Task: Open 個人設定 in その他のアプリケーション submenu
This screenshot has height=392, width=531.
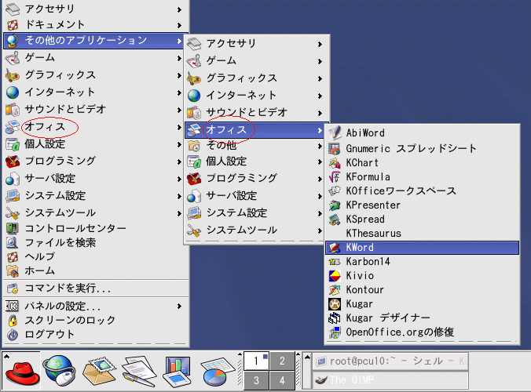Action: pyautogui.click(x=256, y=162)
